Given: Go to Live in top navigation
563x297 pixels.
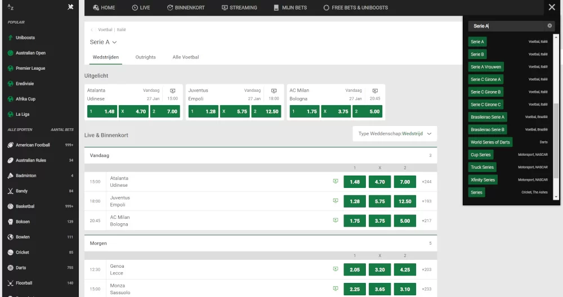Looking at the screenshot, I should pyautogui.click(x=141, y=8).
